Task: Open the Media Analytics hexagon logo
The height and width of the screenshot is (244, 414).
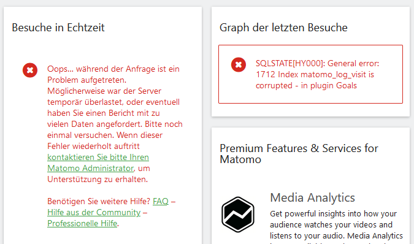Action: 238,215
